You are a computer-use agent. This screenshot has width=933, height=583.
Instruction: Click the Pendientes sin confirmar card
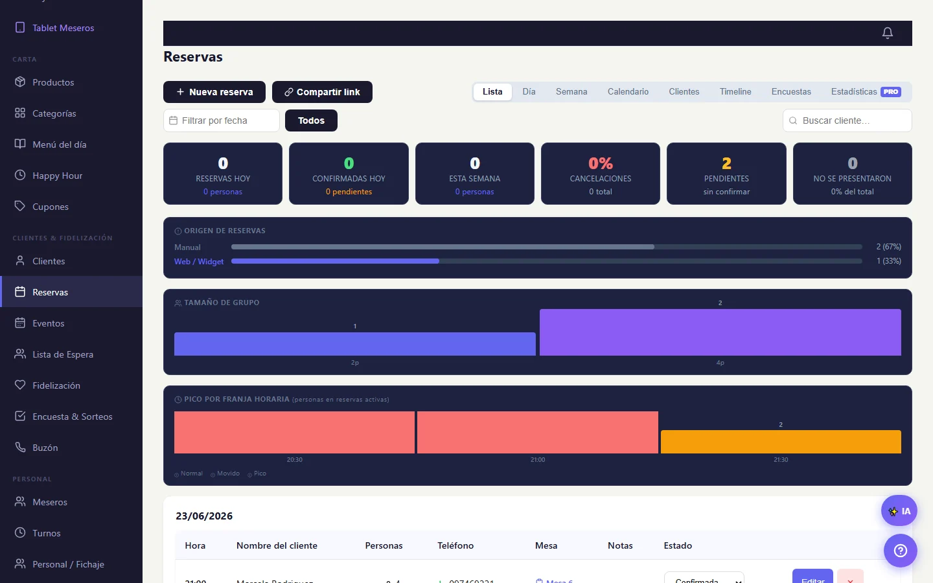[726, 174]
